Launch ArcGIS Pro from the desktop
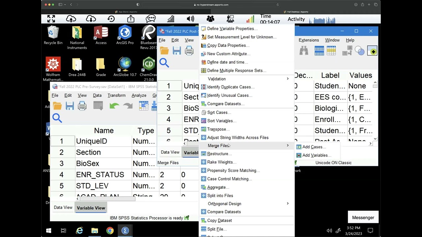 tap(125, 36)
